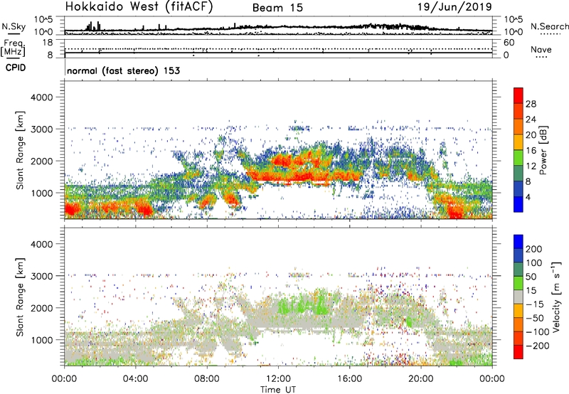Click the 'Power [dB]' colorbar title
569x394 pixels.
(543, 150)
